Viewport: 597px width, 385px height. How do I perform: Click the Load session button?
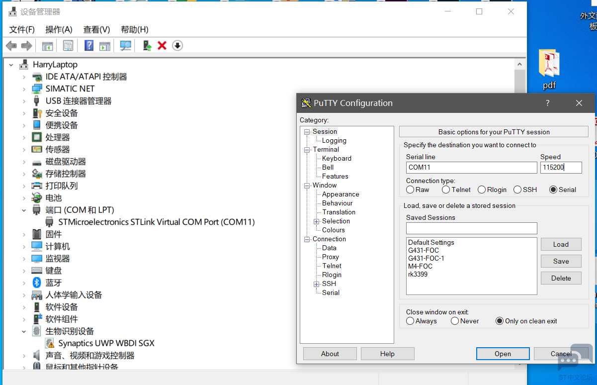(561, 244)
